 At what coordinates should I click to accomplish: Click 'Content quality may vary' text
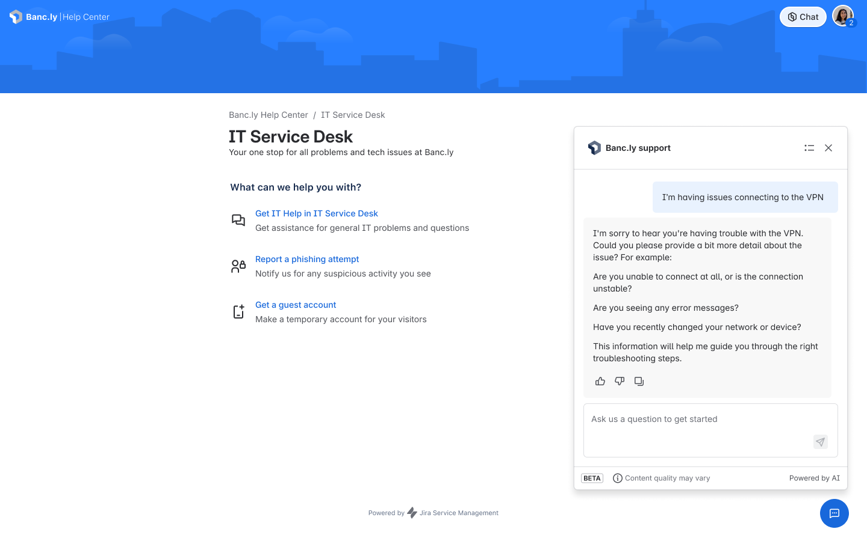point(668,478)
